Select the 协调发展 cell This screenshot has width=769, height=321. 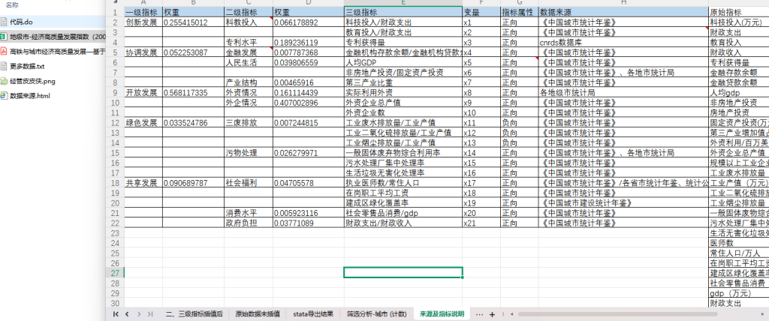[143, 52]
